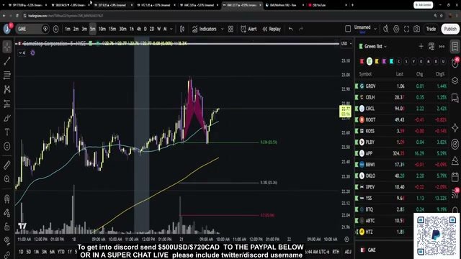Viewport: 461px width, 259px height.
Task: Select the zoom in tool
Action: click(7, 179)
